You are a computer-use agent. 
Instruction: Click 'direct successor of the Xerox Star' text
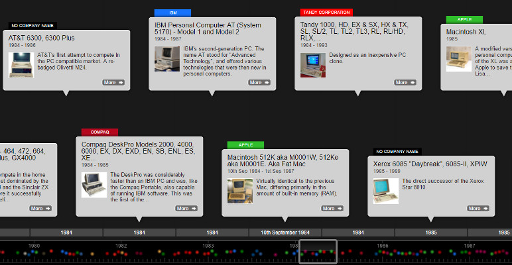pos(443,184)
